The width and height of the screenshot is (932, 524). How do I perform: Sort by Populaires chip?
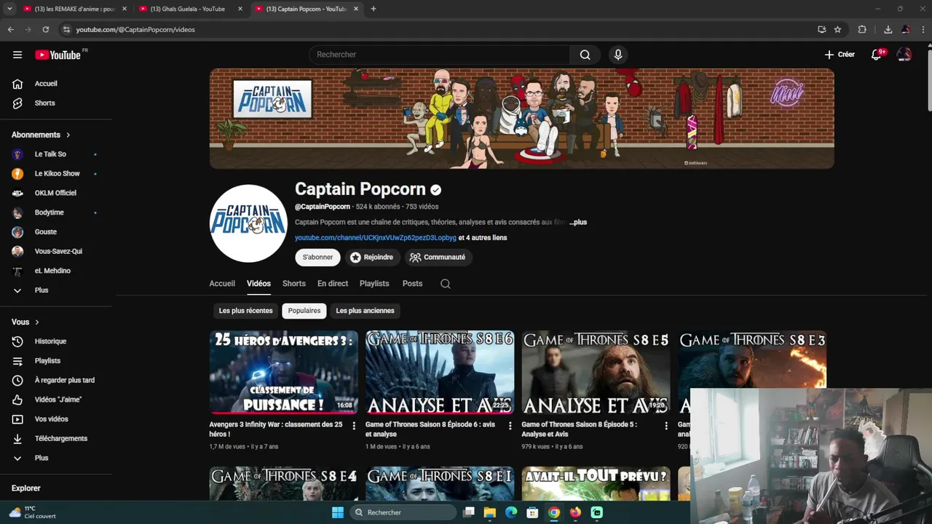pyautogui.click(x=304, y=311)
